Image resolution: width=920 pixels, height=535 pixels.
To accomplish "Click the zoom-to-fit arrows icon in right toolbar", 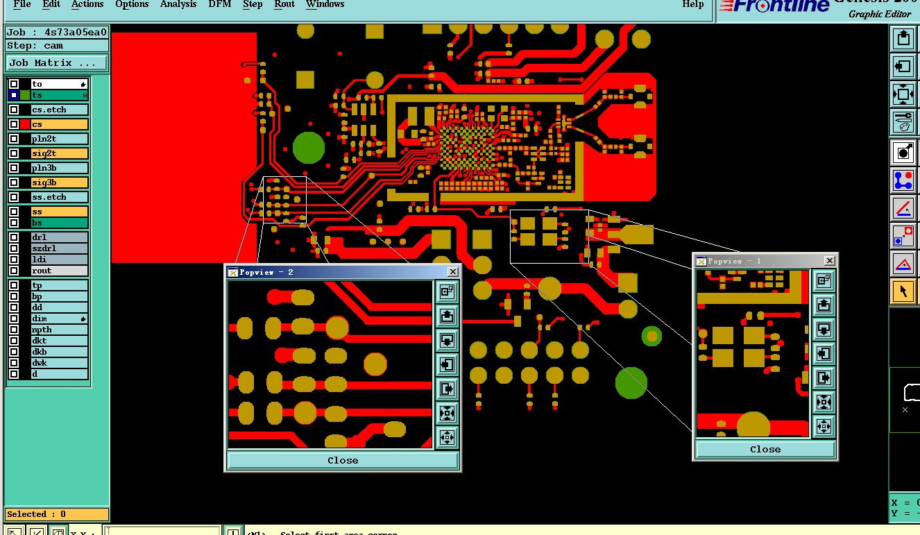I will (x=903, y=94).
